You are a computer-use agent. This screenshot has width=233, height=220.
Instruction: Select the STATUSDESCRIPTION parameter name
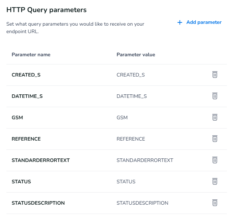pyautogui.click(x=38, y=203)
